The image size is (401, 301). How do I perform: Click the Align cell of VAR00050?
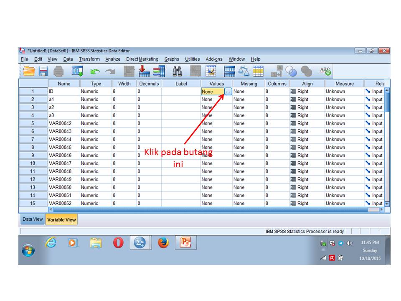pos(307,187)
